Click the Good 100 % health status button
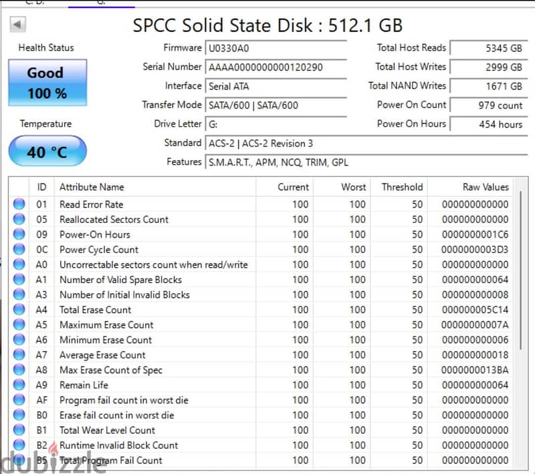The image size is (535, 474). coord(47,83)
